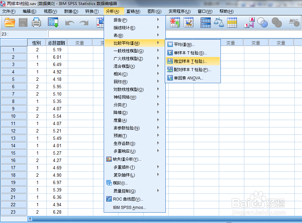Open the 对数线性模型(O) submenu
The image size is (302, 223).
pos(135,90)
